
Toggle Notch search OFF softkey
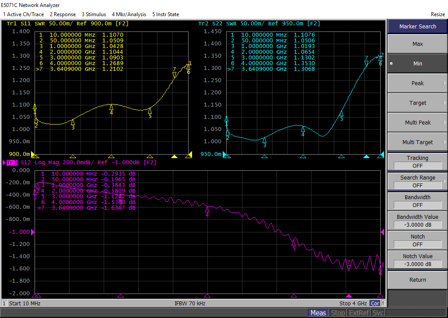point(417,241)
